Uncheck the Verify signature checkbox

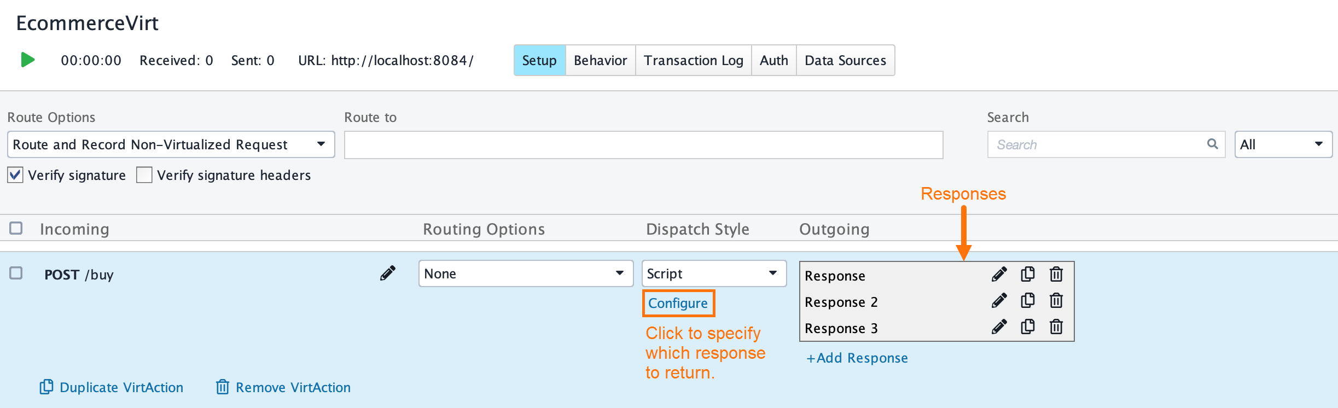15,175
